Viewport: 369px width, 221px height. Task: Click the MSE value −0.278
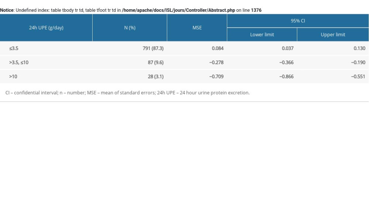coord(216,62)
